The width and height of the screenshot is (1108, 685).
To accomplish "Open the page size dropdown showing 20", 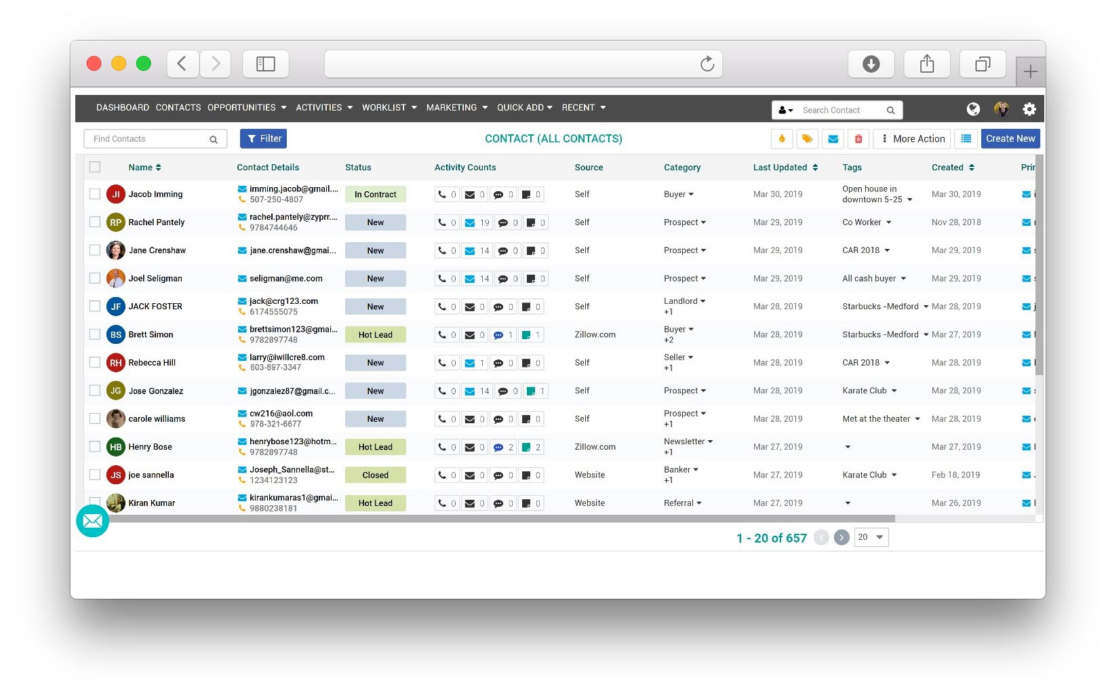I will (x=871, y=536).
